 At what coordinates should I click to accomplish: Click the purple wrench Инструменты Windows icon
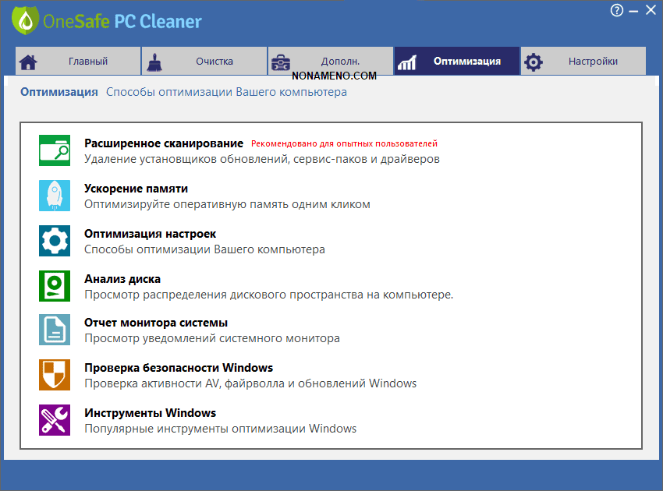pos(55,420)
